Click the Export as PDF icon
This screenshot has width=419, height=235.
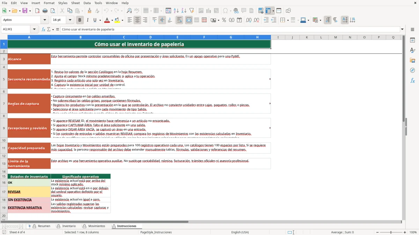(37, 11)
